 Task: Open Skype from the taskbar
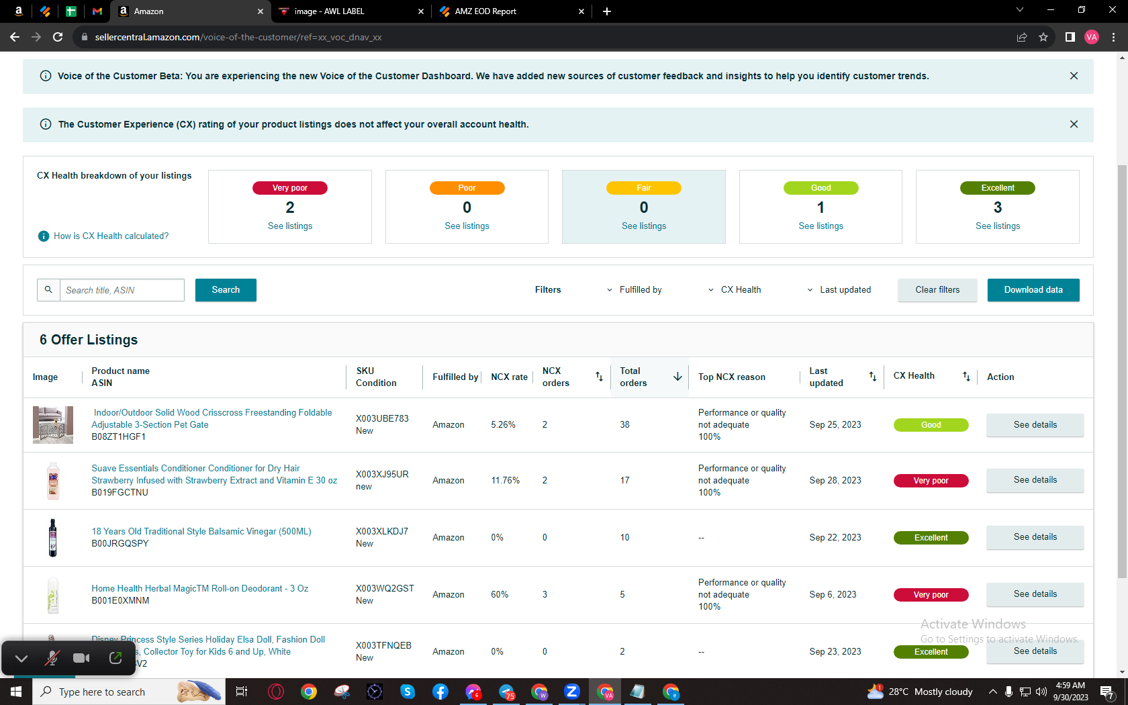[408, 692]
